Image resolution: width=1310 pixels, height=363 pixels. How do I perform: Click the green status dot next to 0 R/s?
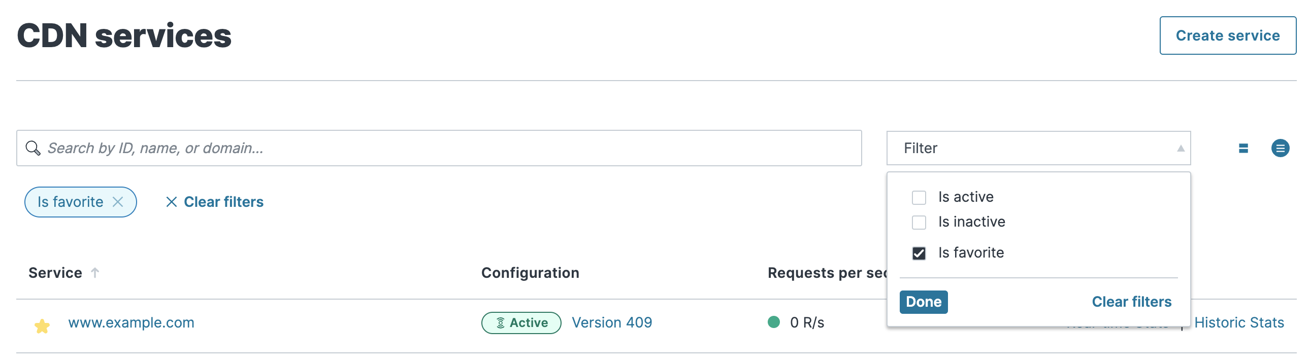[773, 321]
